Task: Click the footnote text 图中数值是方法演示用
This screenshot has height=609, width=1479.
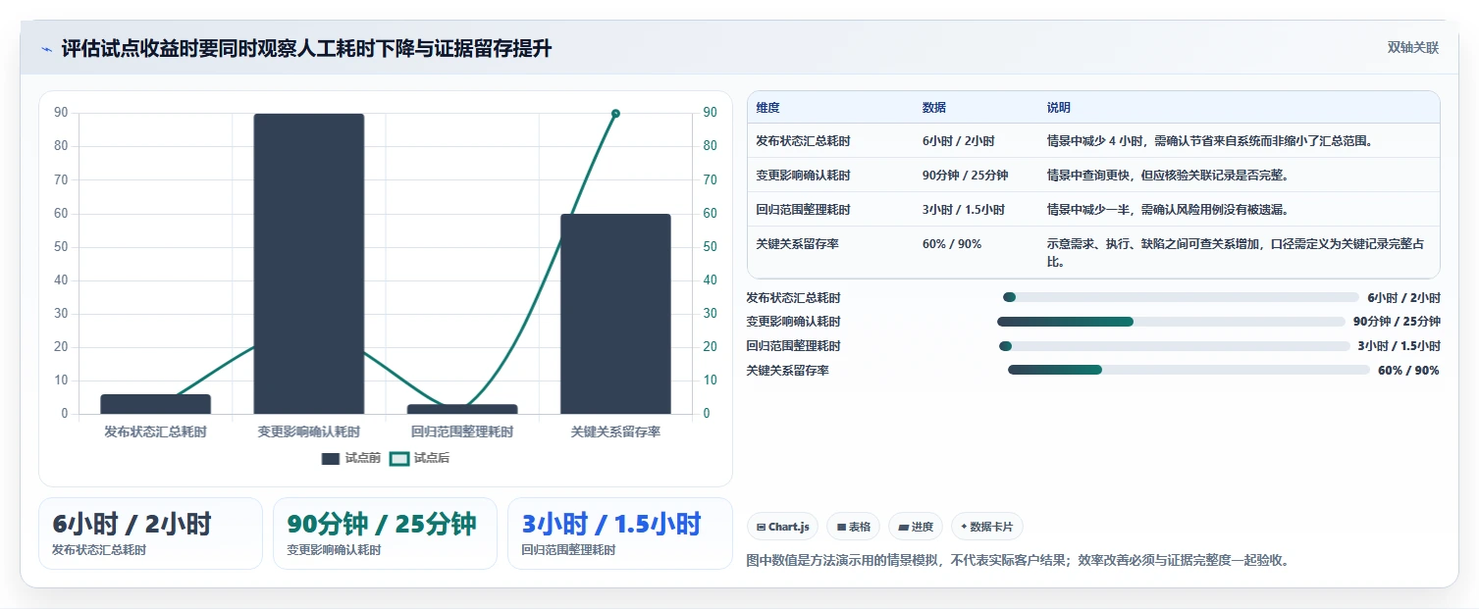Action: click(1017, 561)
